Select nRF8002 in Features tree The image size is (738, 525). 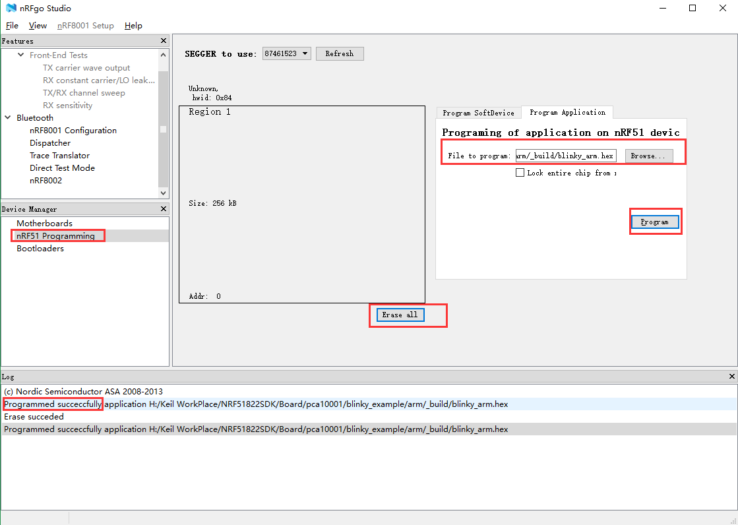point(46,180)
